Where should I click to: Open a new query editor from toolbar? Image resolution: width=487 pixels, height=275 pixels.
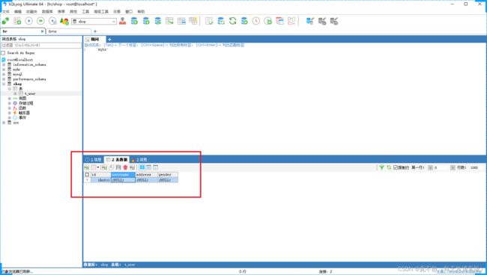coord(17,21)
